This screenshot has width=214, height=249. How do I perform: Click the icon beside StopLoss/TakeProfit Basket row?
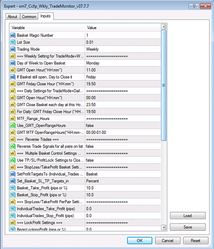point(13,167)
